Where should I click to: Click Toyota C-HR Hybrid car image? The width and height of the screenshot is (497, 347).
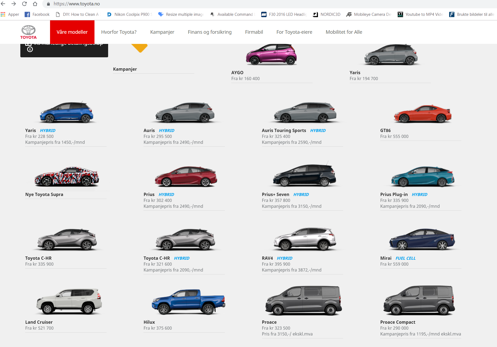tap(185, 239)
